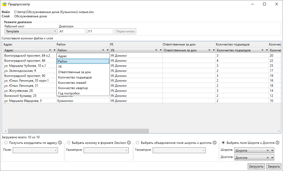Choose Год постройки in the open list
This screenshot has height=171, width=283.
click(69, 93)
